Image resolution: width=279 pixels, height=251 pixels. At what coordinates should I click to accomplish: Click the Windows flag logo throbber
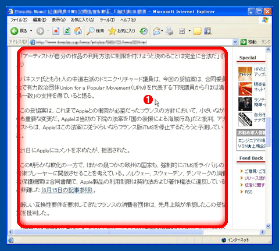(265, 20)
